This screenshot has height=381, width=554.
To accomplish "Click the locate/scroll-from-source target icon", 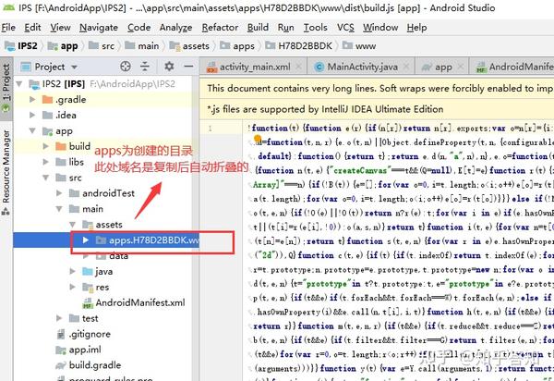I will pos(126,67).
